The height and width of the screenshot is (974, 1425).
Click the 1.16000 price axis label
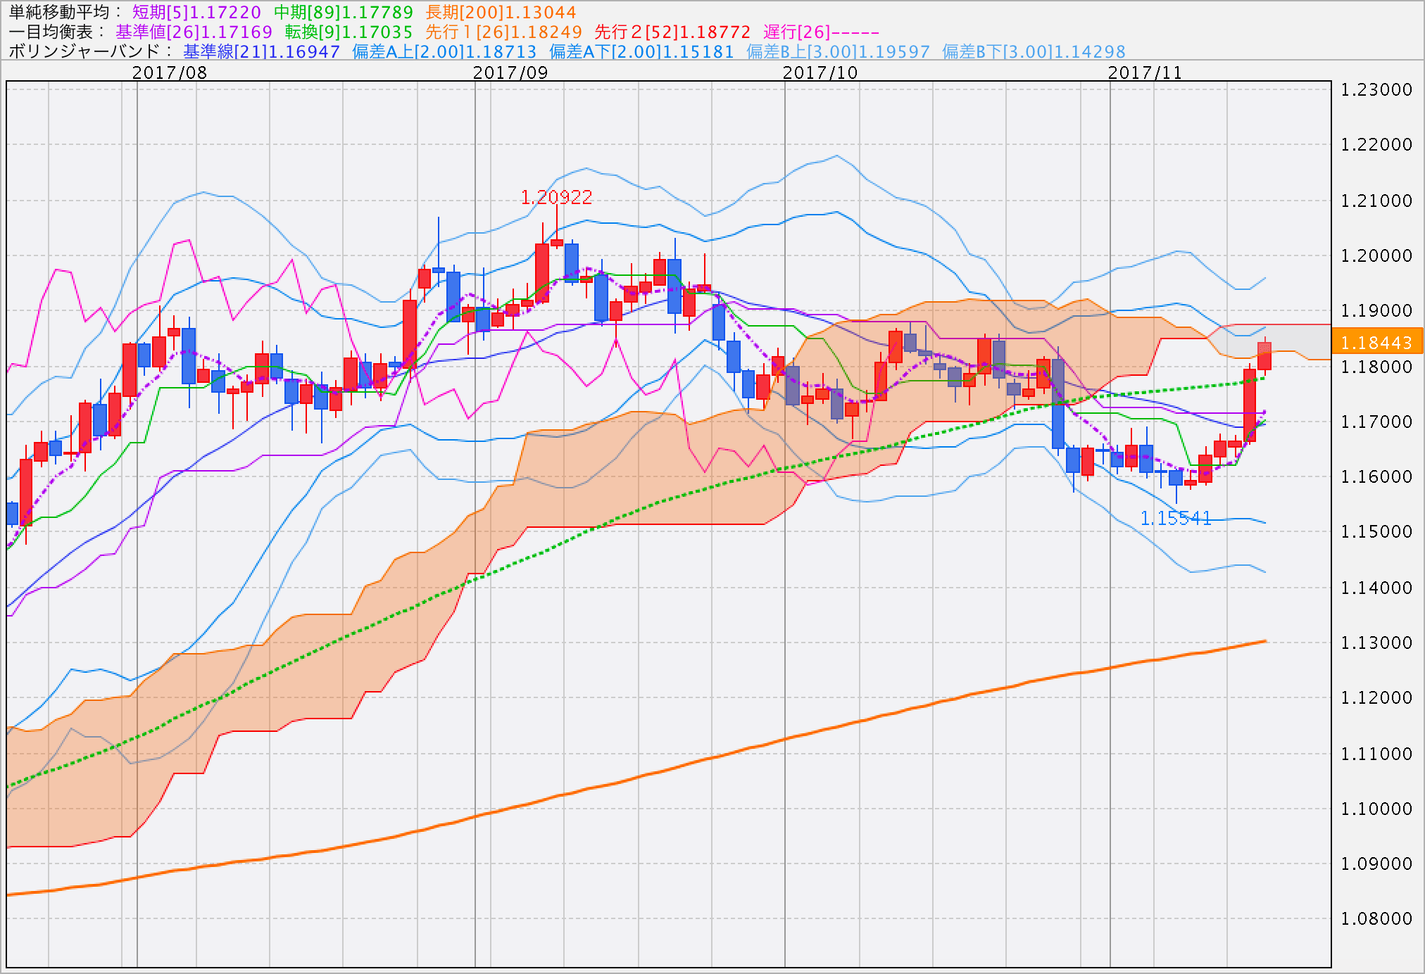[1376, 476]
